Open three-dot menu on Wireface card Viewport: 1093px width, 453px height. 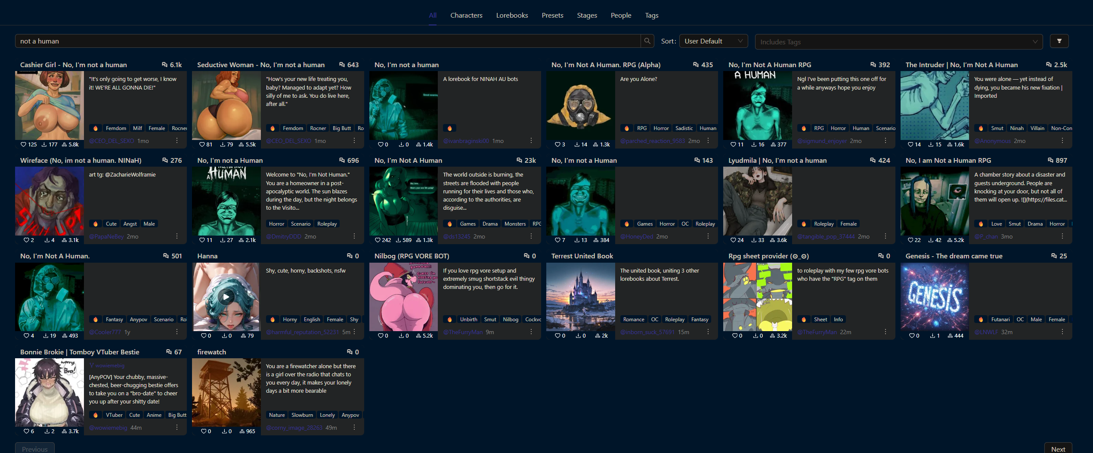(177, 236)
